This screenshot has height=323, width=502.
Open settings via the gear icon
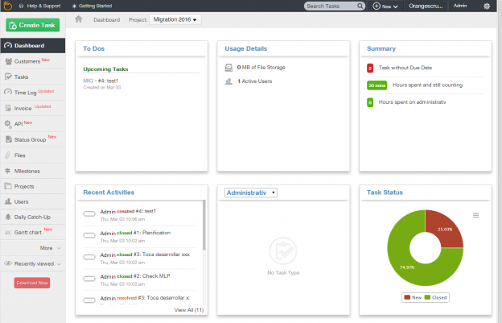[486, 6]
